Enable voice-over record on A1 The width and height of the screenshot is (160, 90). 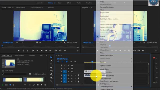point(78,75)
